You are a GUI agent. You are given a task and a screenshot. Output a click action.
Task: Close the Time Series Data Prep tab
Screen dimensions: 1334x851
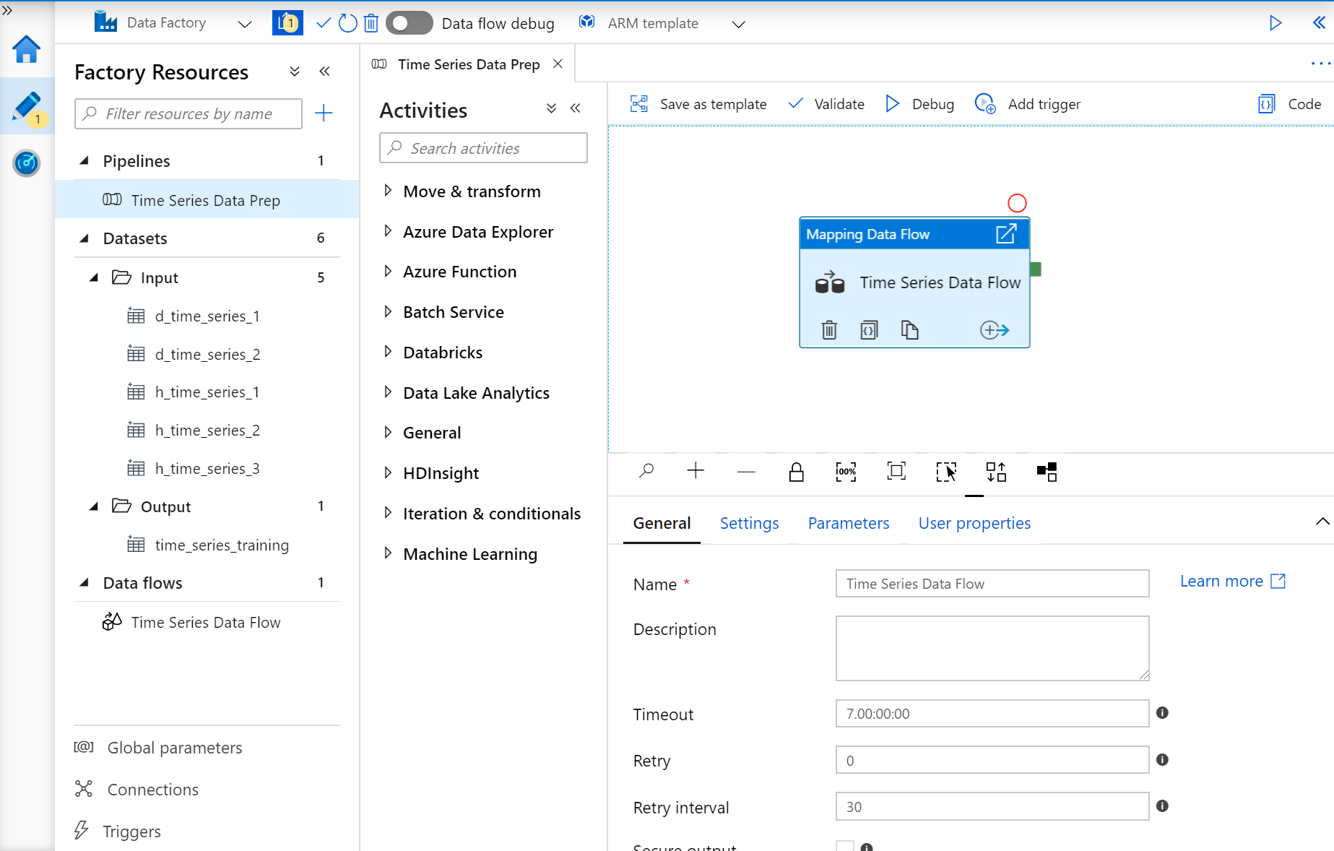558,64
